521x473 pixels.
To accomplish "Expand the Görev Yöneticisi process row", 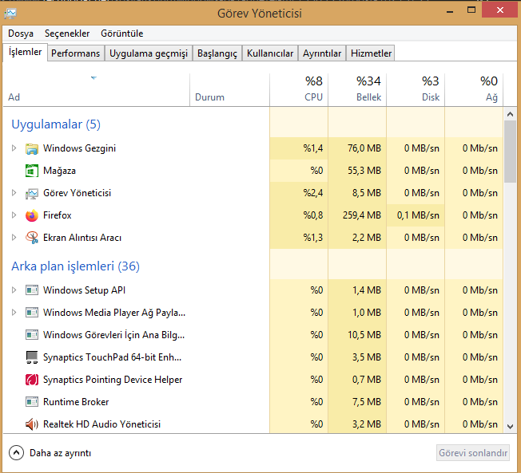I will pos(14,193).
